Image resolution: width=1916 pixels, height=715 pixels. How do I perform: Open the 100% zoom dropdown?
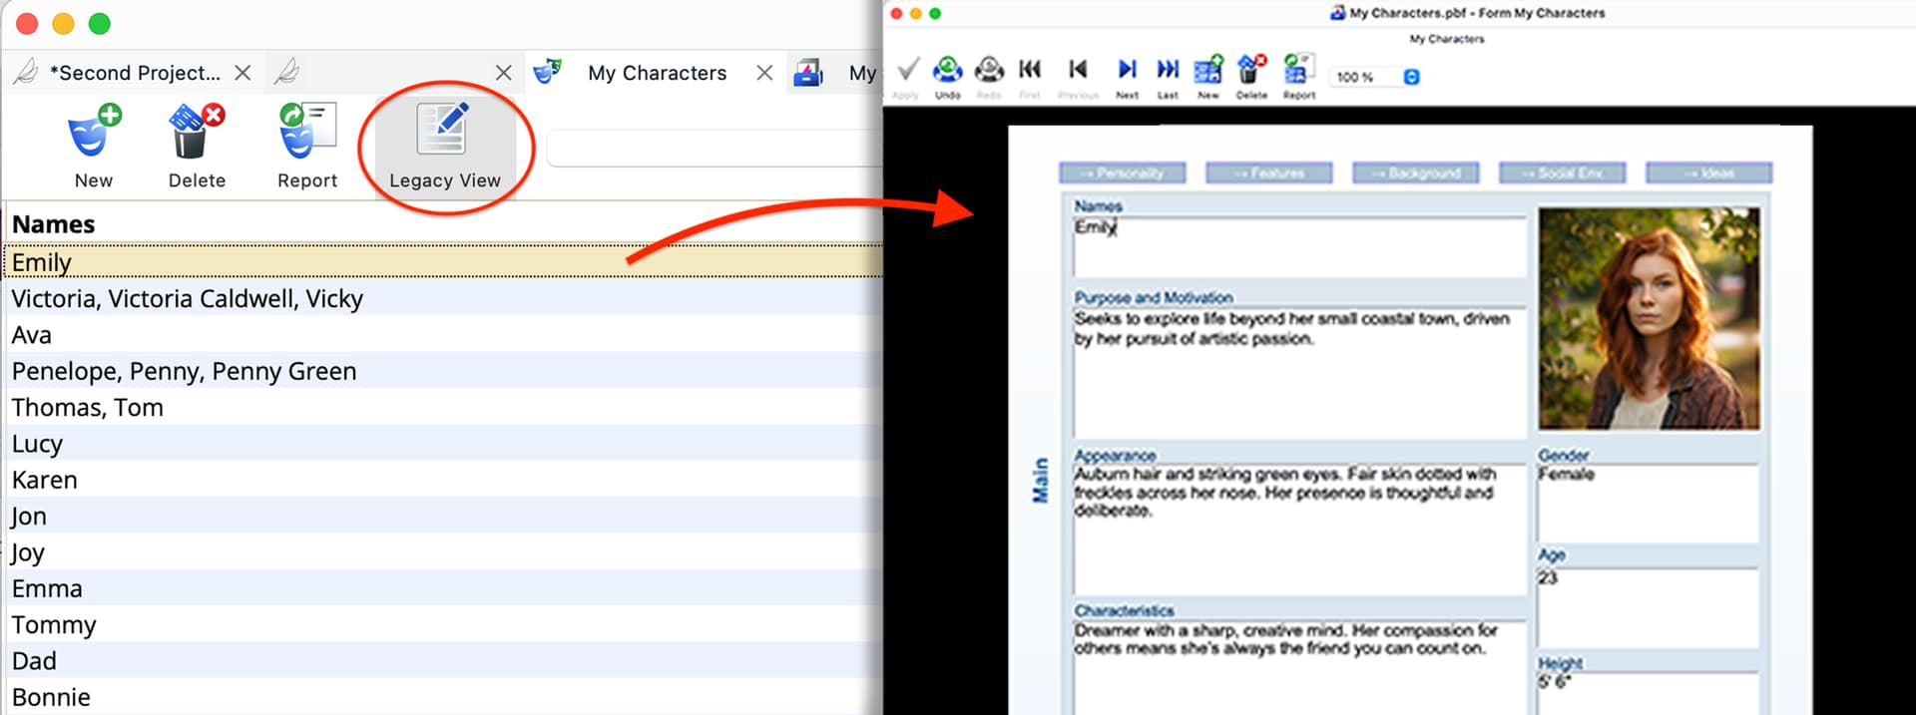point(1411,77)
